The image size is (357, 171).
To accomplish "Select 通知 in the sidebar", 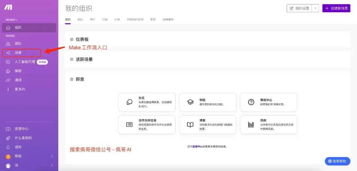I will [29, 147].
